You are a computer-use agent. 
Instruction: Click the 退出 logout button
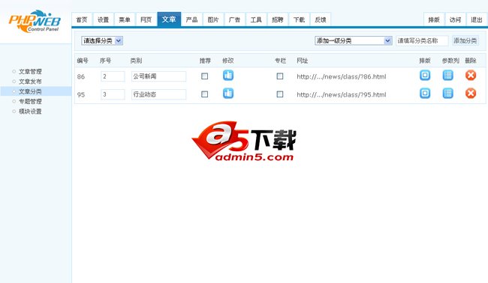[x=477, y=20]
